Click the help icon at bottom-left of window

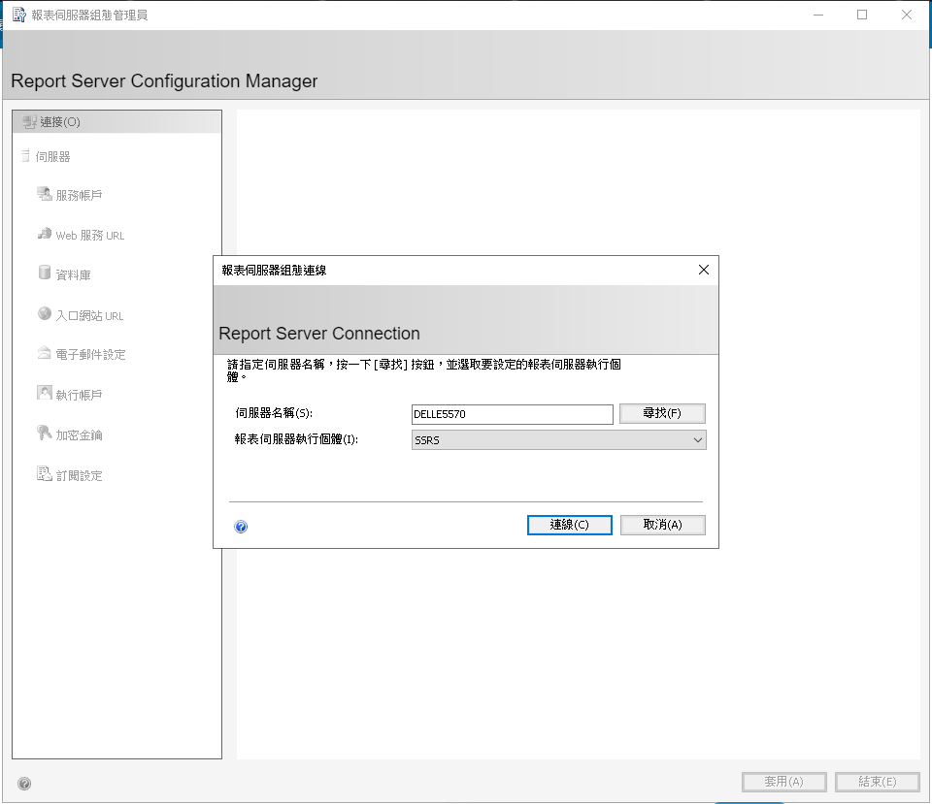point(24,784)
